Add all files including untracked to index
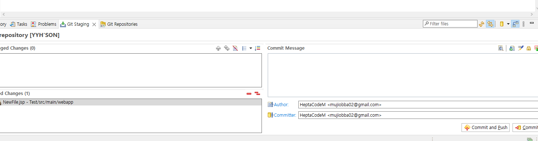Image resolution: width=538 pixels, height=141 pixels. [227, 48]
